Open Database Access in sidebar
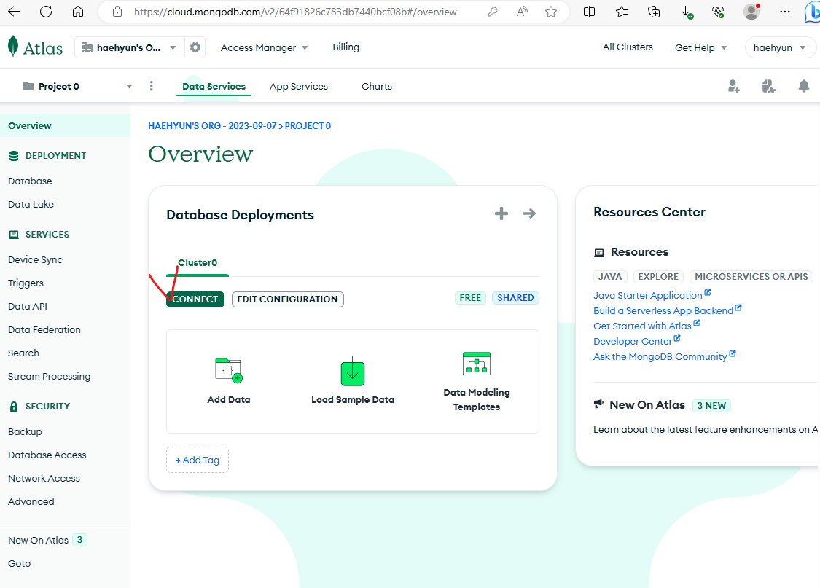Viewport: 820px width, 588px height. (47, 455)
